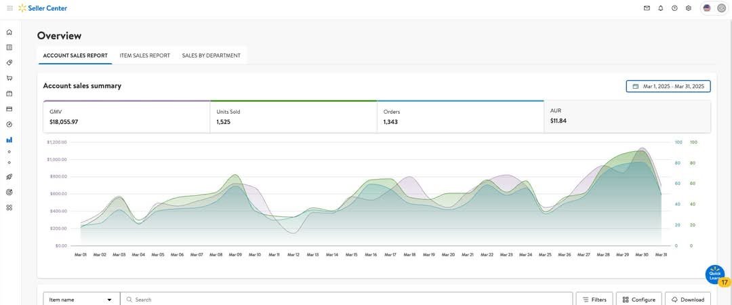The height and width of the screenshot is (305, 732).
Task: Click the $0.00 axis label
Action: click(61, 245)
